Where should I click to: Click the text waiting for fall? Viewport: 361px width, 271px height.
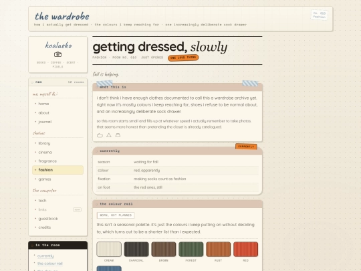point(146,162)
